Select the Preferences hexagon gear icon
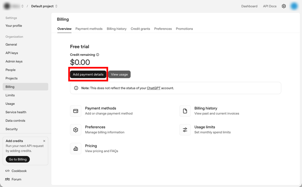302x187 pixels. pyautogui.click(x=76, y=129)
